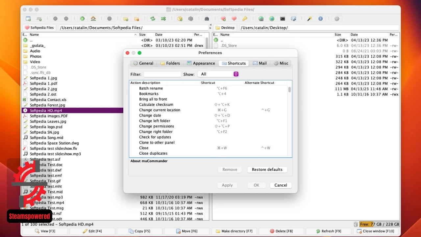
Task: Switch to the Mail preferences tab
Action: click(x=260, y=63)
